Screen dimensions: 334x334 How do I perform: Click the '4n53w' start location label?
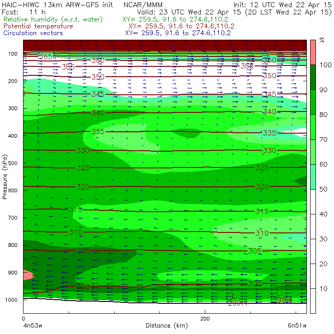[x=32, y=326]
